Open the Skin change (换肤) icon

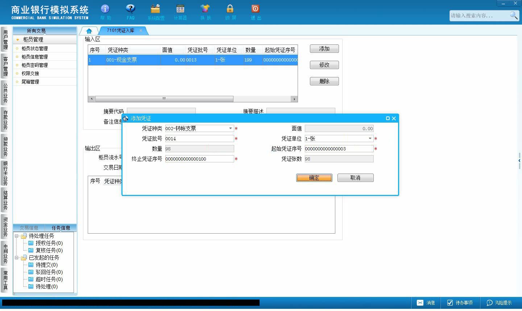point(205,12)
